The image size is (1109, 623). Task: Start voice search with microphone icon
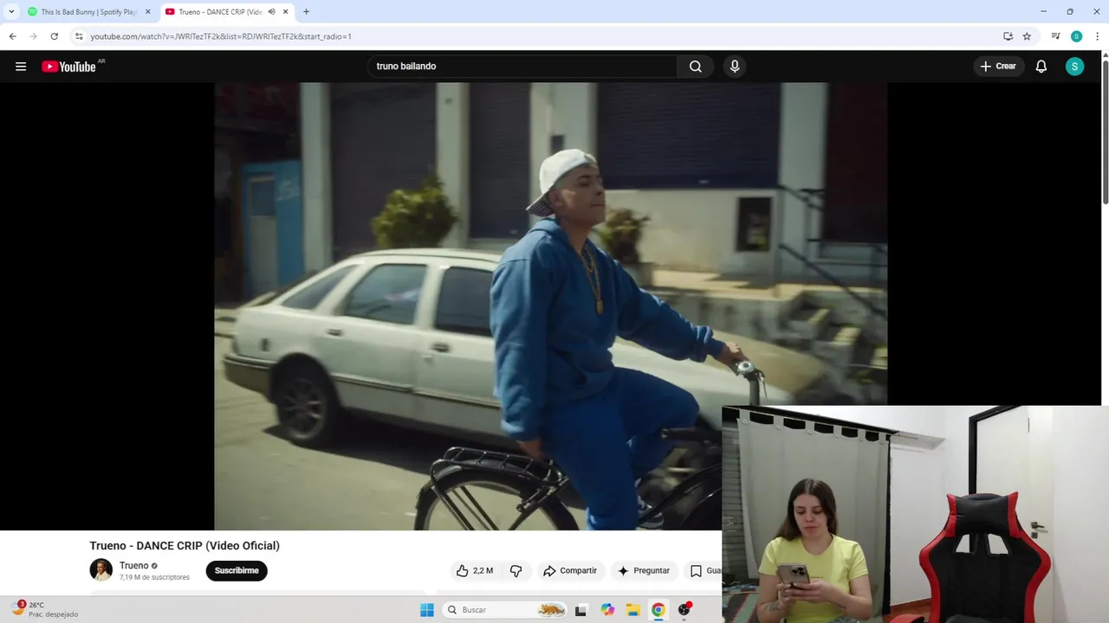(735, 67)
